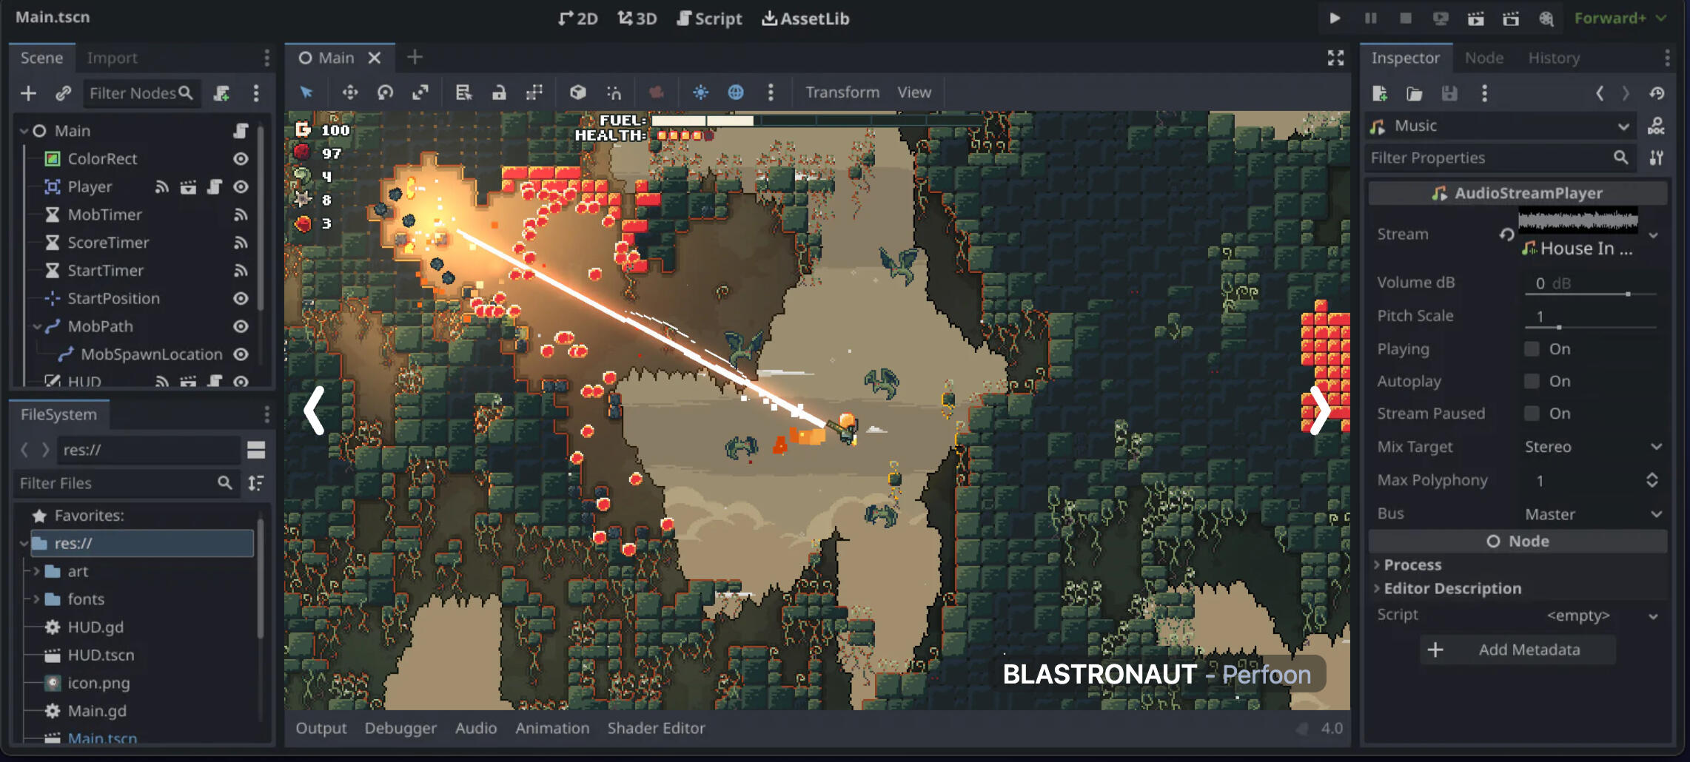Open the Mix Target Stereo dropdown
The image size is (1690, 762).
(x=1592, y=447)
